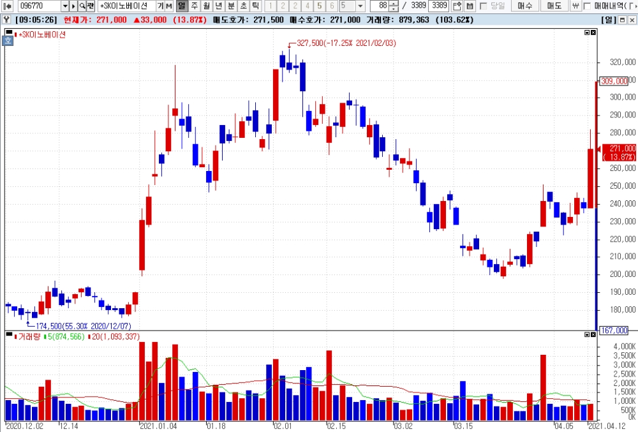Toggle the 당일 checkbox
Screen dimensions: 638x432
484,6
